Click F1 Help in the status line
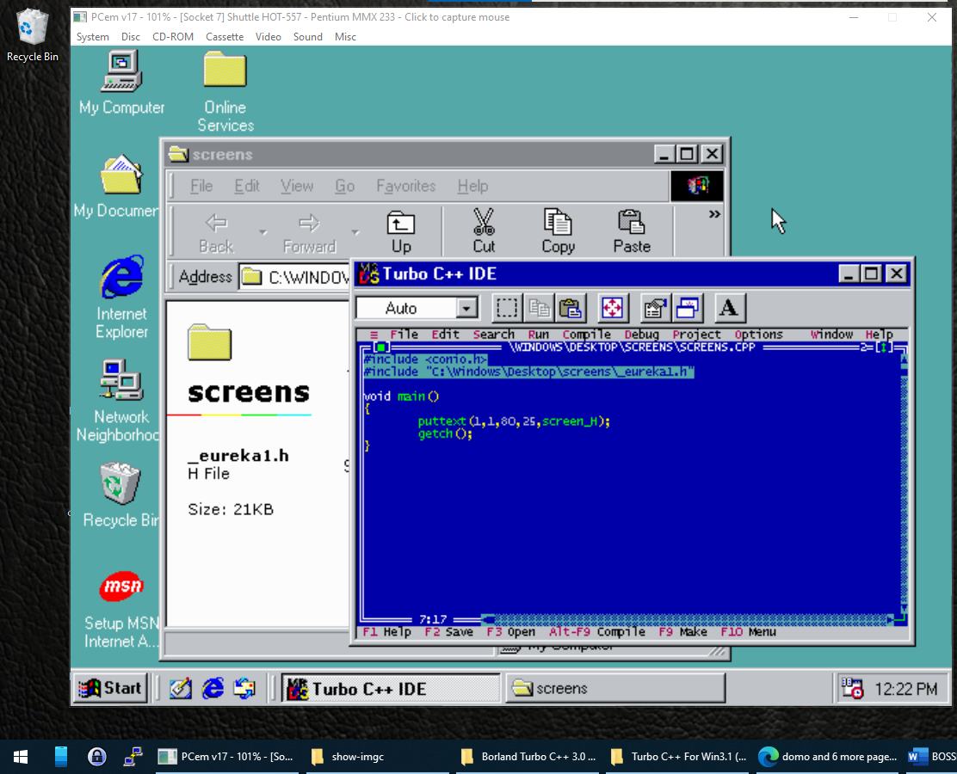The image size is (957, 774). point(386,632)
